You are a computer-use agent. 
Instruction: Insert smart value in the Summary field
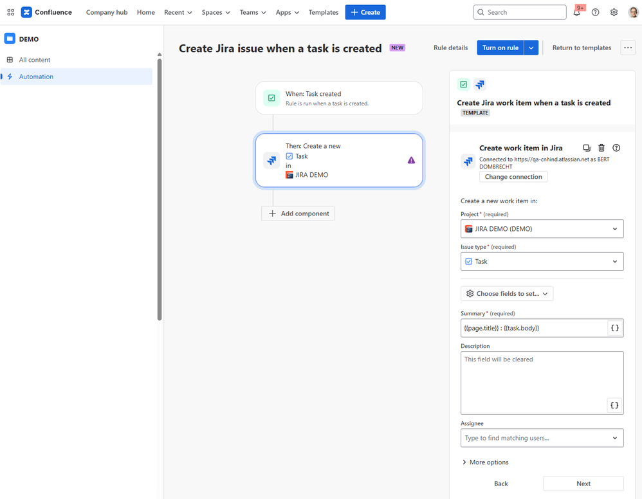click(x=614, y=328)
